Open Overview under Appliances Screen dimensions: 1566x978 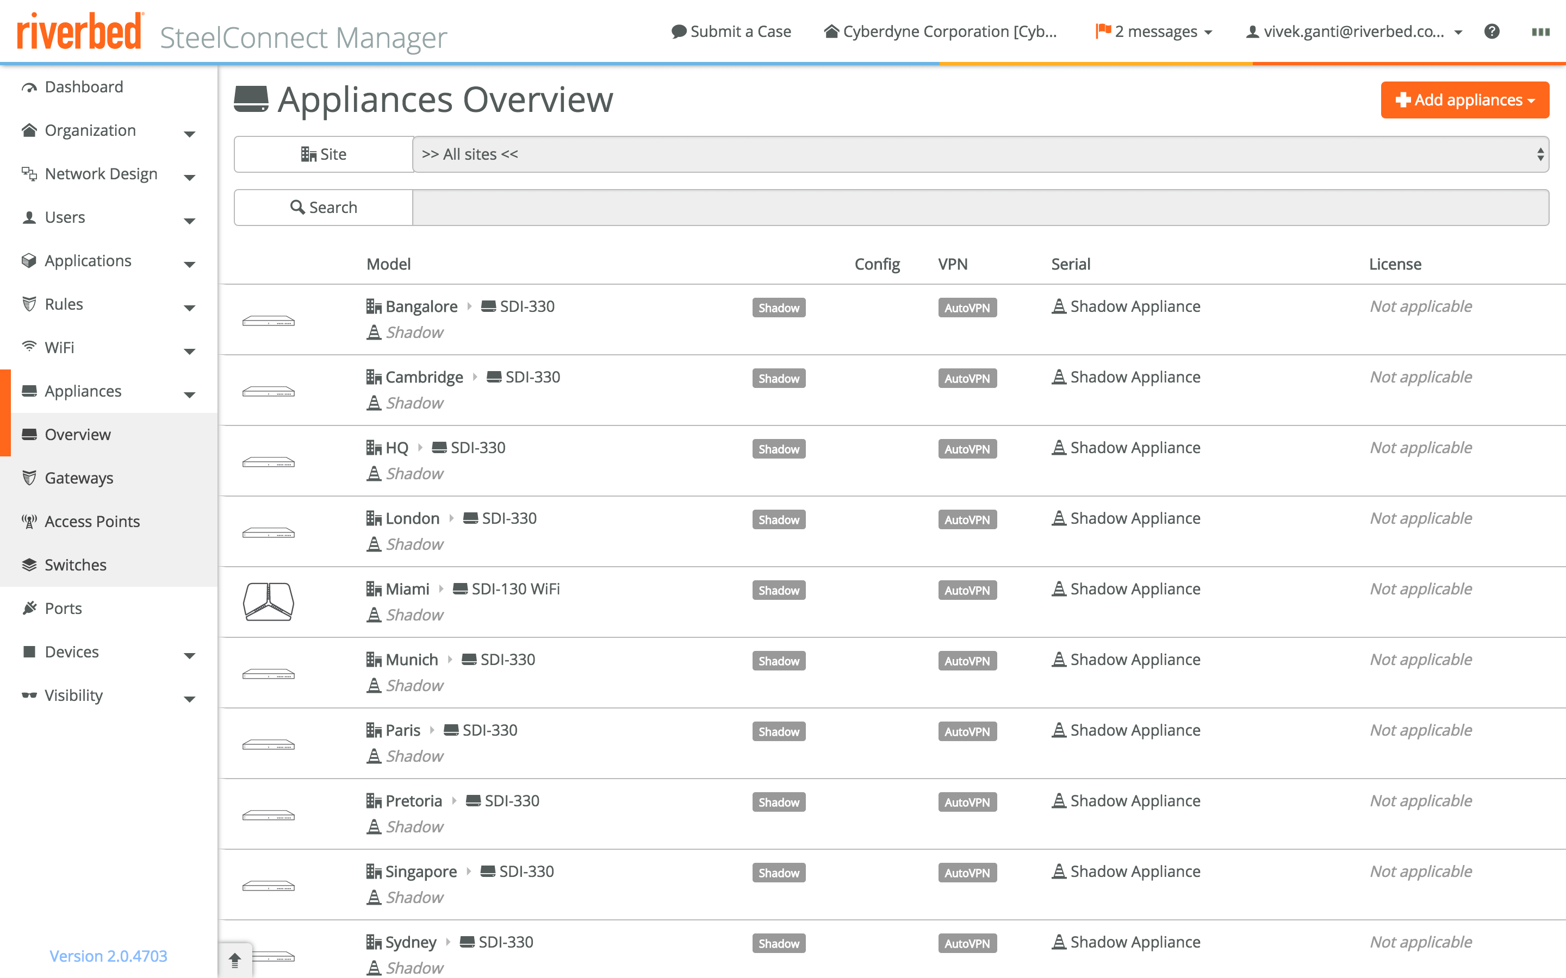[78, 434]
